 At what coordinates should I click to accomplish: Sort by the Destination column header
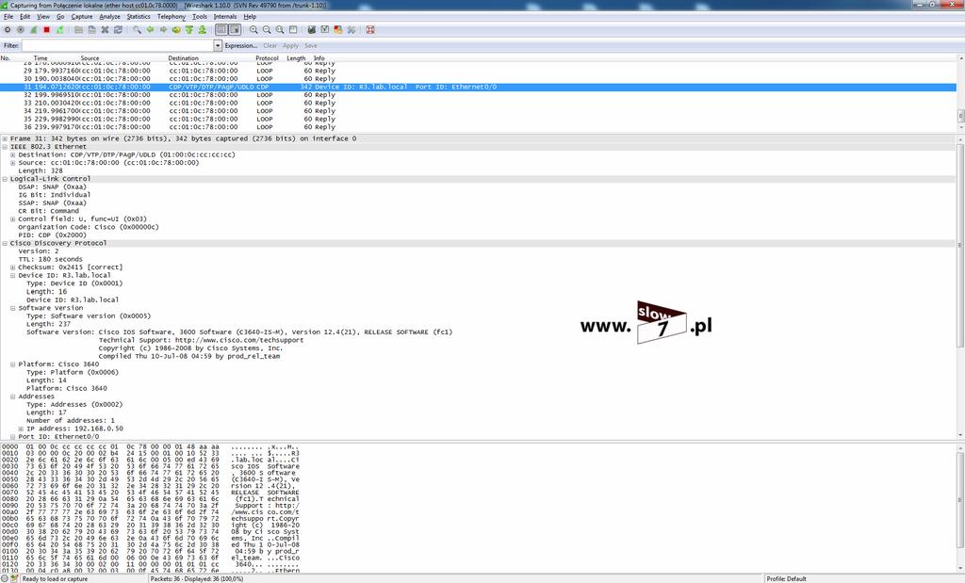pos(184,57)
